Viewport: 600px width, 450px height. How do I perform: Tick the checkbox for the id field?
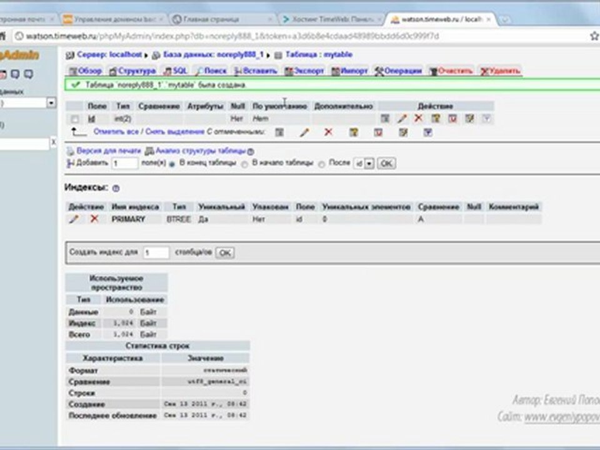pos(75,119)
